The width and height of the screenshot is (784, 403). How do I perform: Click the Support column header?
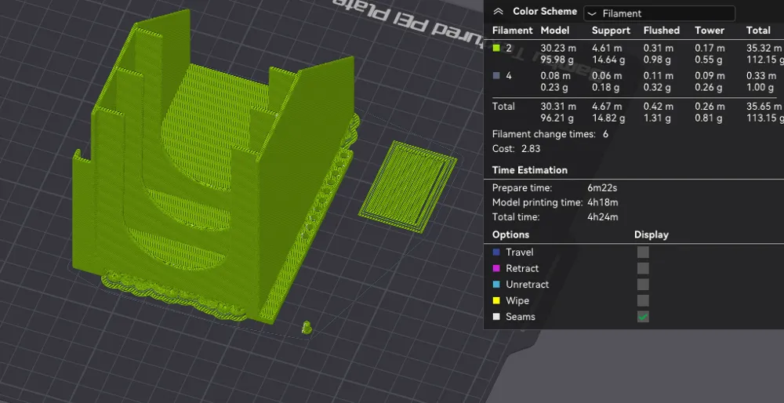click(x=611, y=31)
